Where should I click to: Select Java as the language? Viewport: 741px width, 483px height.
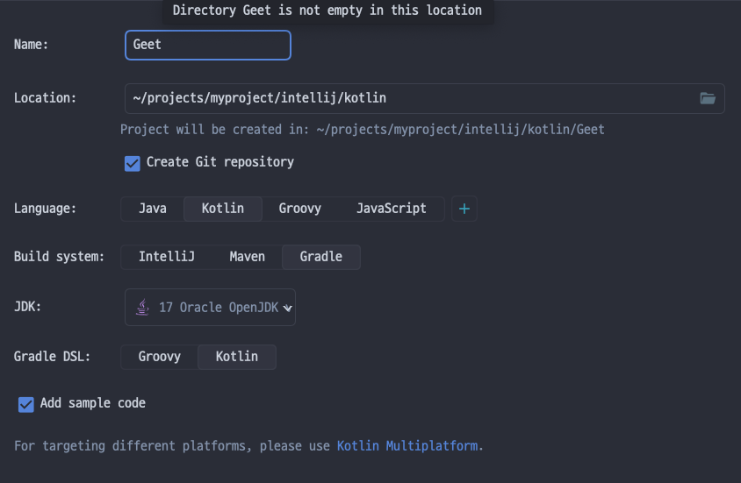[152, 209]
